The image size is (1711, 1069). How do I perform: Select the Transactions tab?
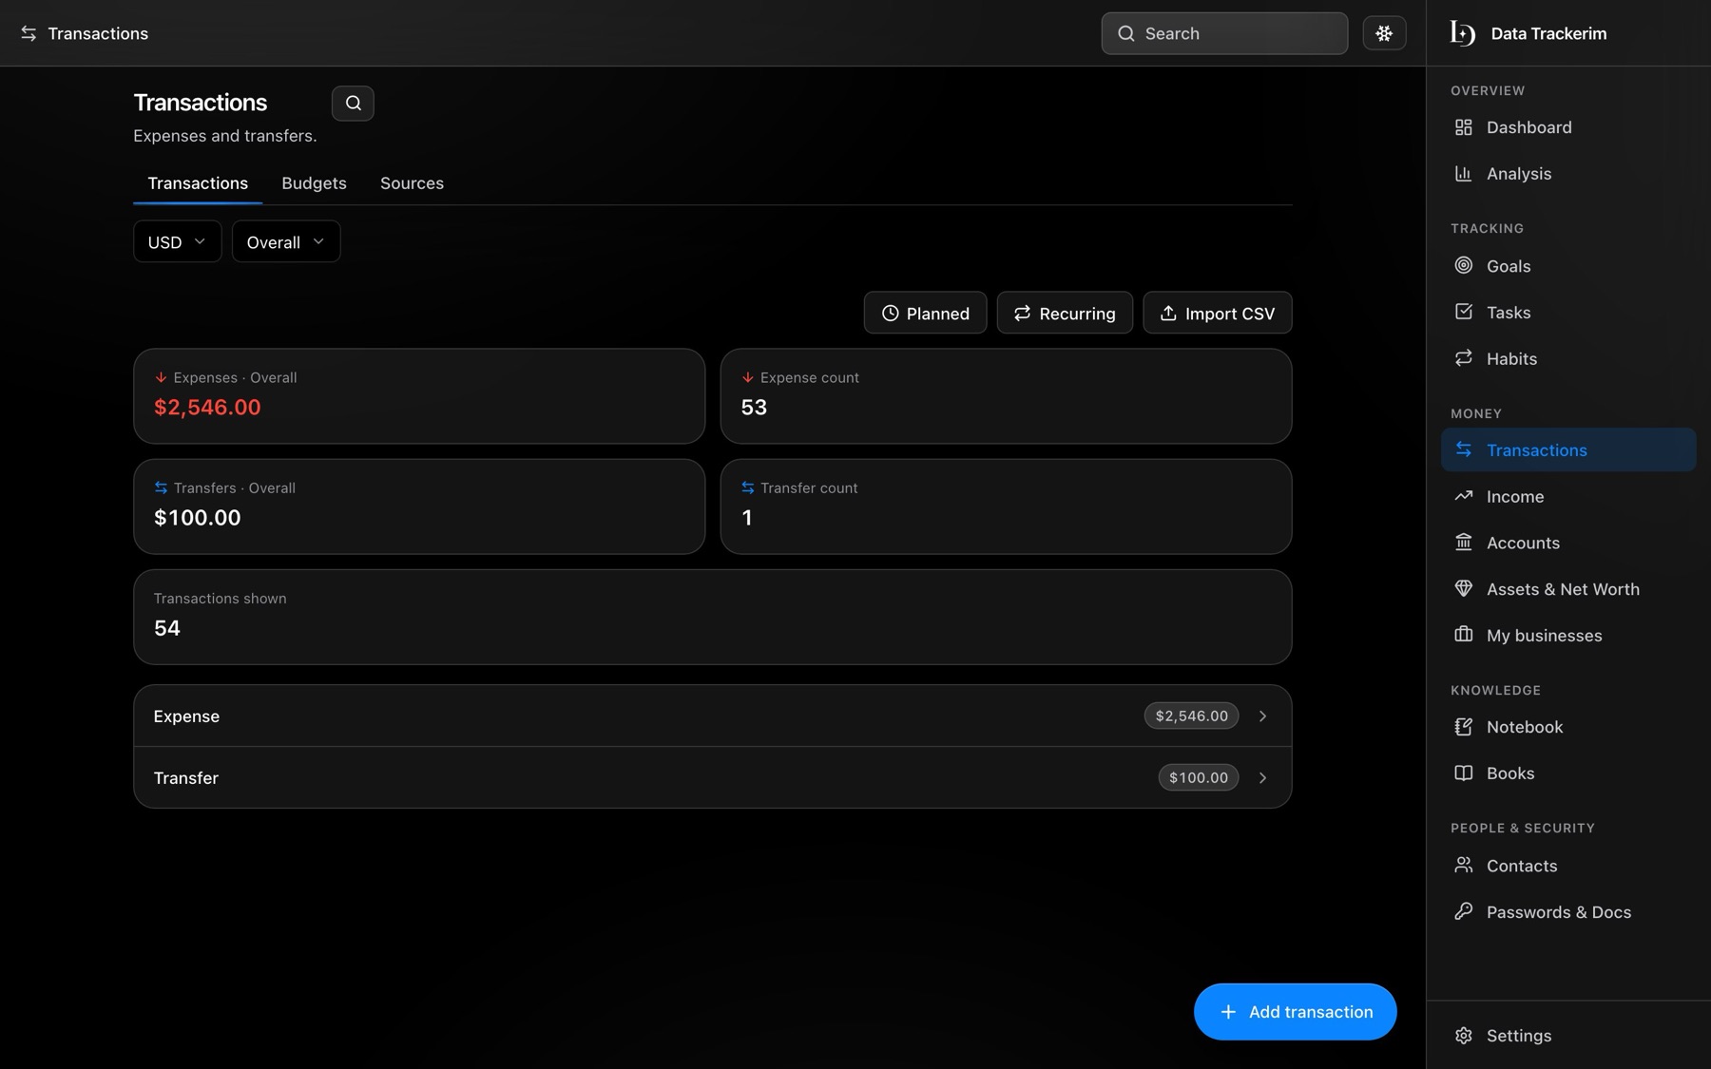click(198, 183)
